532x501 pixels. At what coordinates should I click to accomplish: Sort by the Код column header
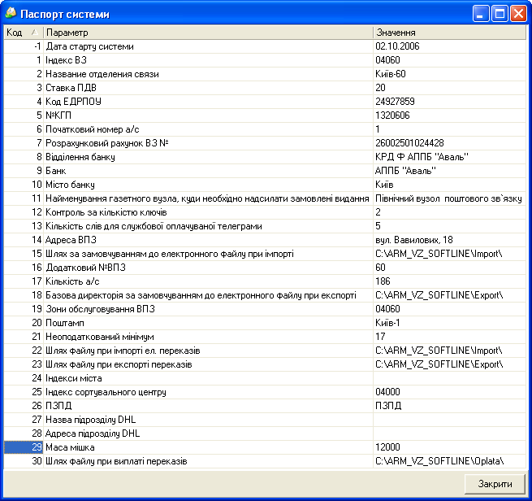coord(24,33)
